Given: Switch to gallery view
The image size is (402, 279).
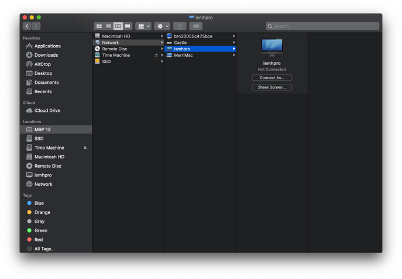Looking at the screenshot, I should point(128,26).
